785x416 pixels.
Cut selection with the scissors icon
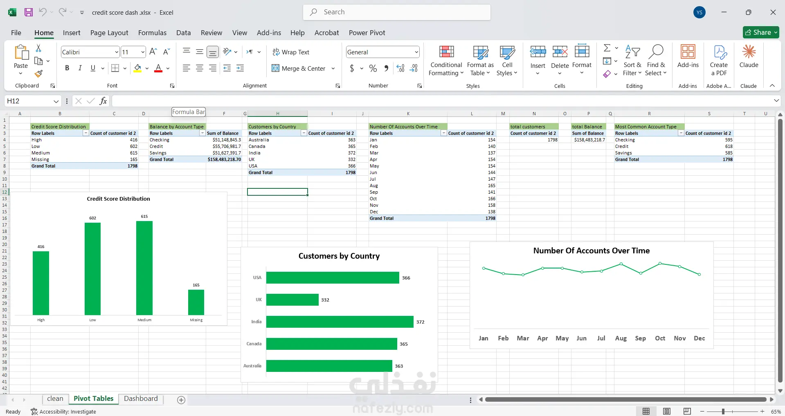tap(38, 48)
